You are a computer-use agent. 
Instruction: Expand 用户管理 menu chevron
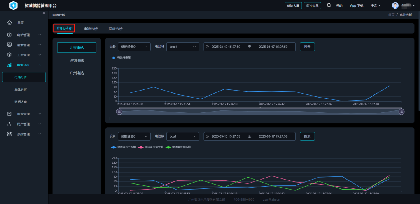pyautogui.click(x=40, y=124)
